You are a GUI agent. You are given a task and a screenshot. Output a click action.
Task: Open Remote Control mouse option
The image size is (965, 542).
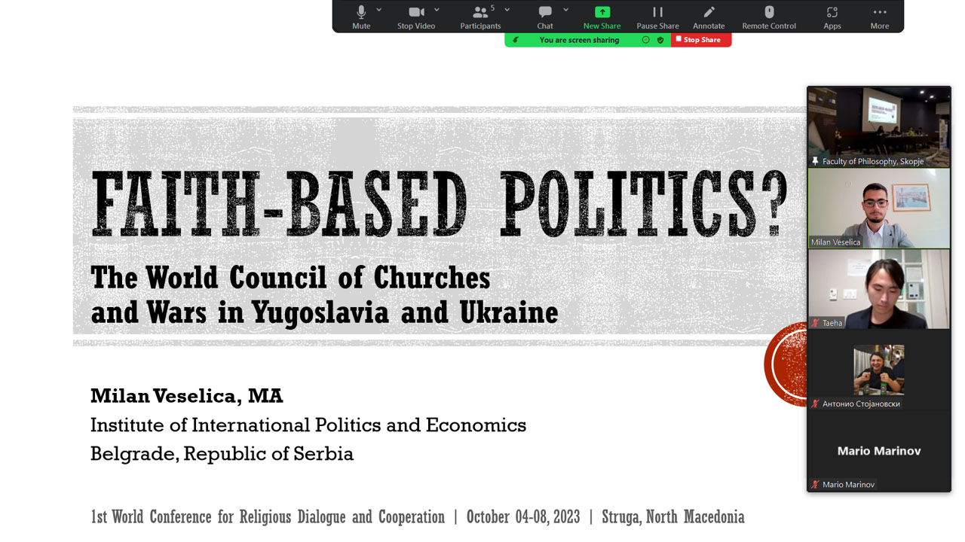pos(769,17)
